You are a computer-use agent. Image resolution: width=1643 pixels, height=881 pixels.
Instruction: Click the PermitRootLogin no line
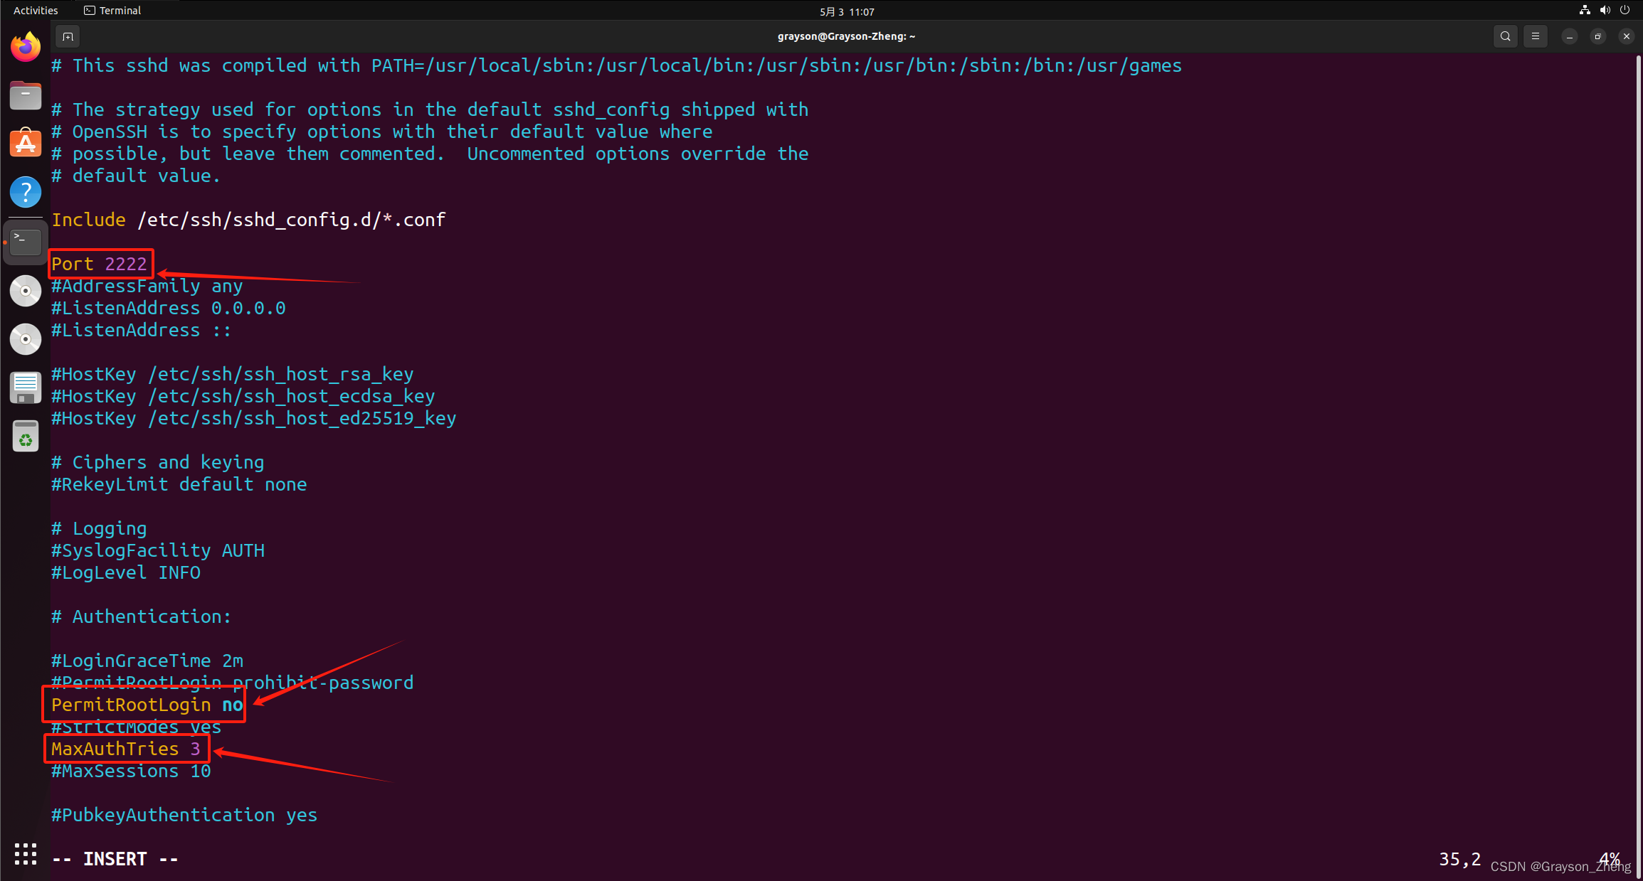point(147,705)
